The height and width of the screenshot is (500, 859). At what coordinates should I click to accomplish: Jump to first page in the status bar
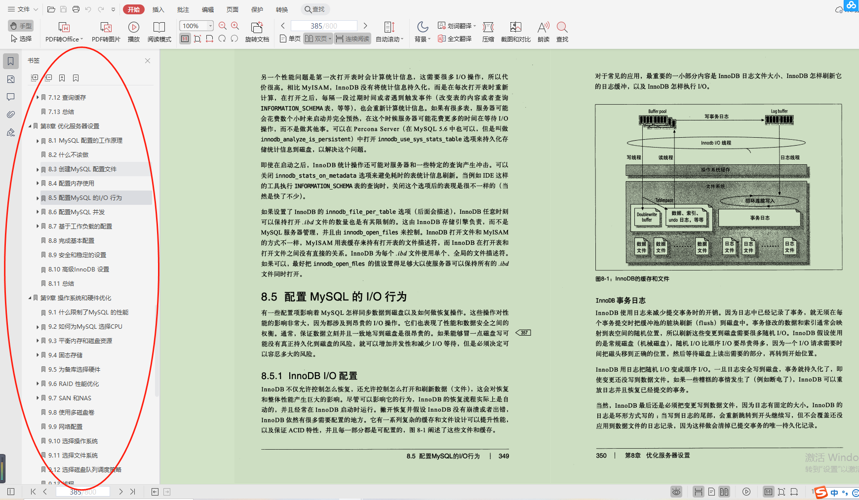[33, 492]
